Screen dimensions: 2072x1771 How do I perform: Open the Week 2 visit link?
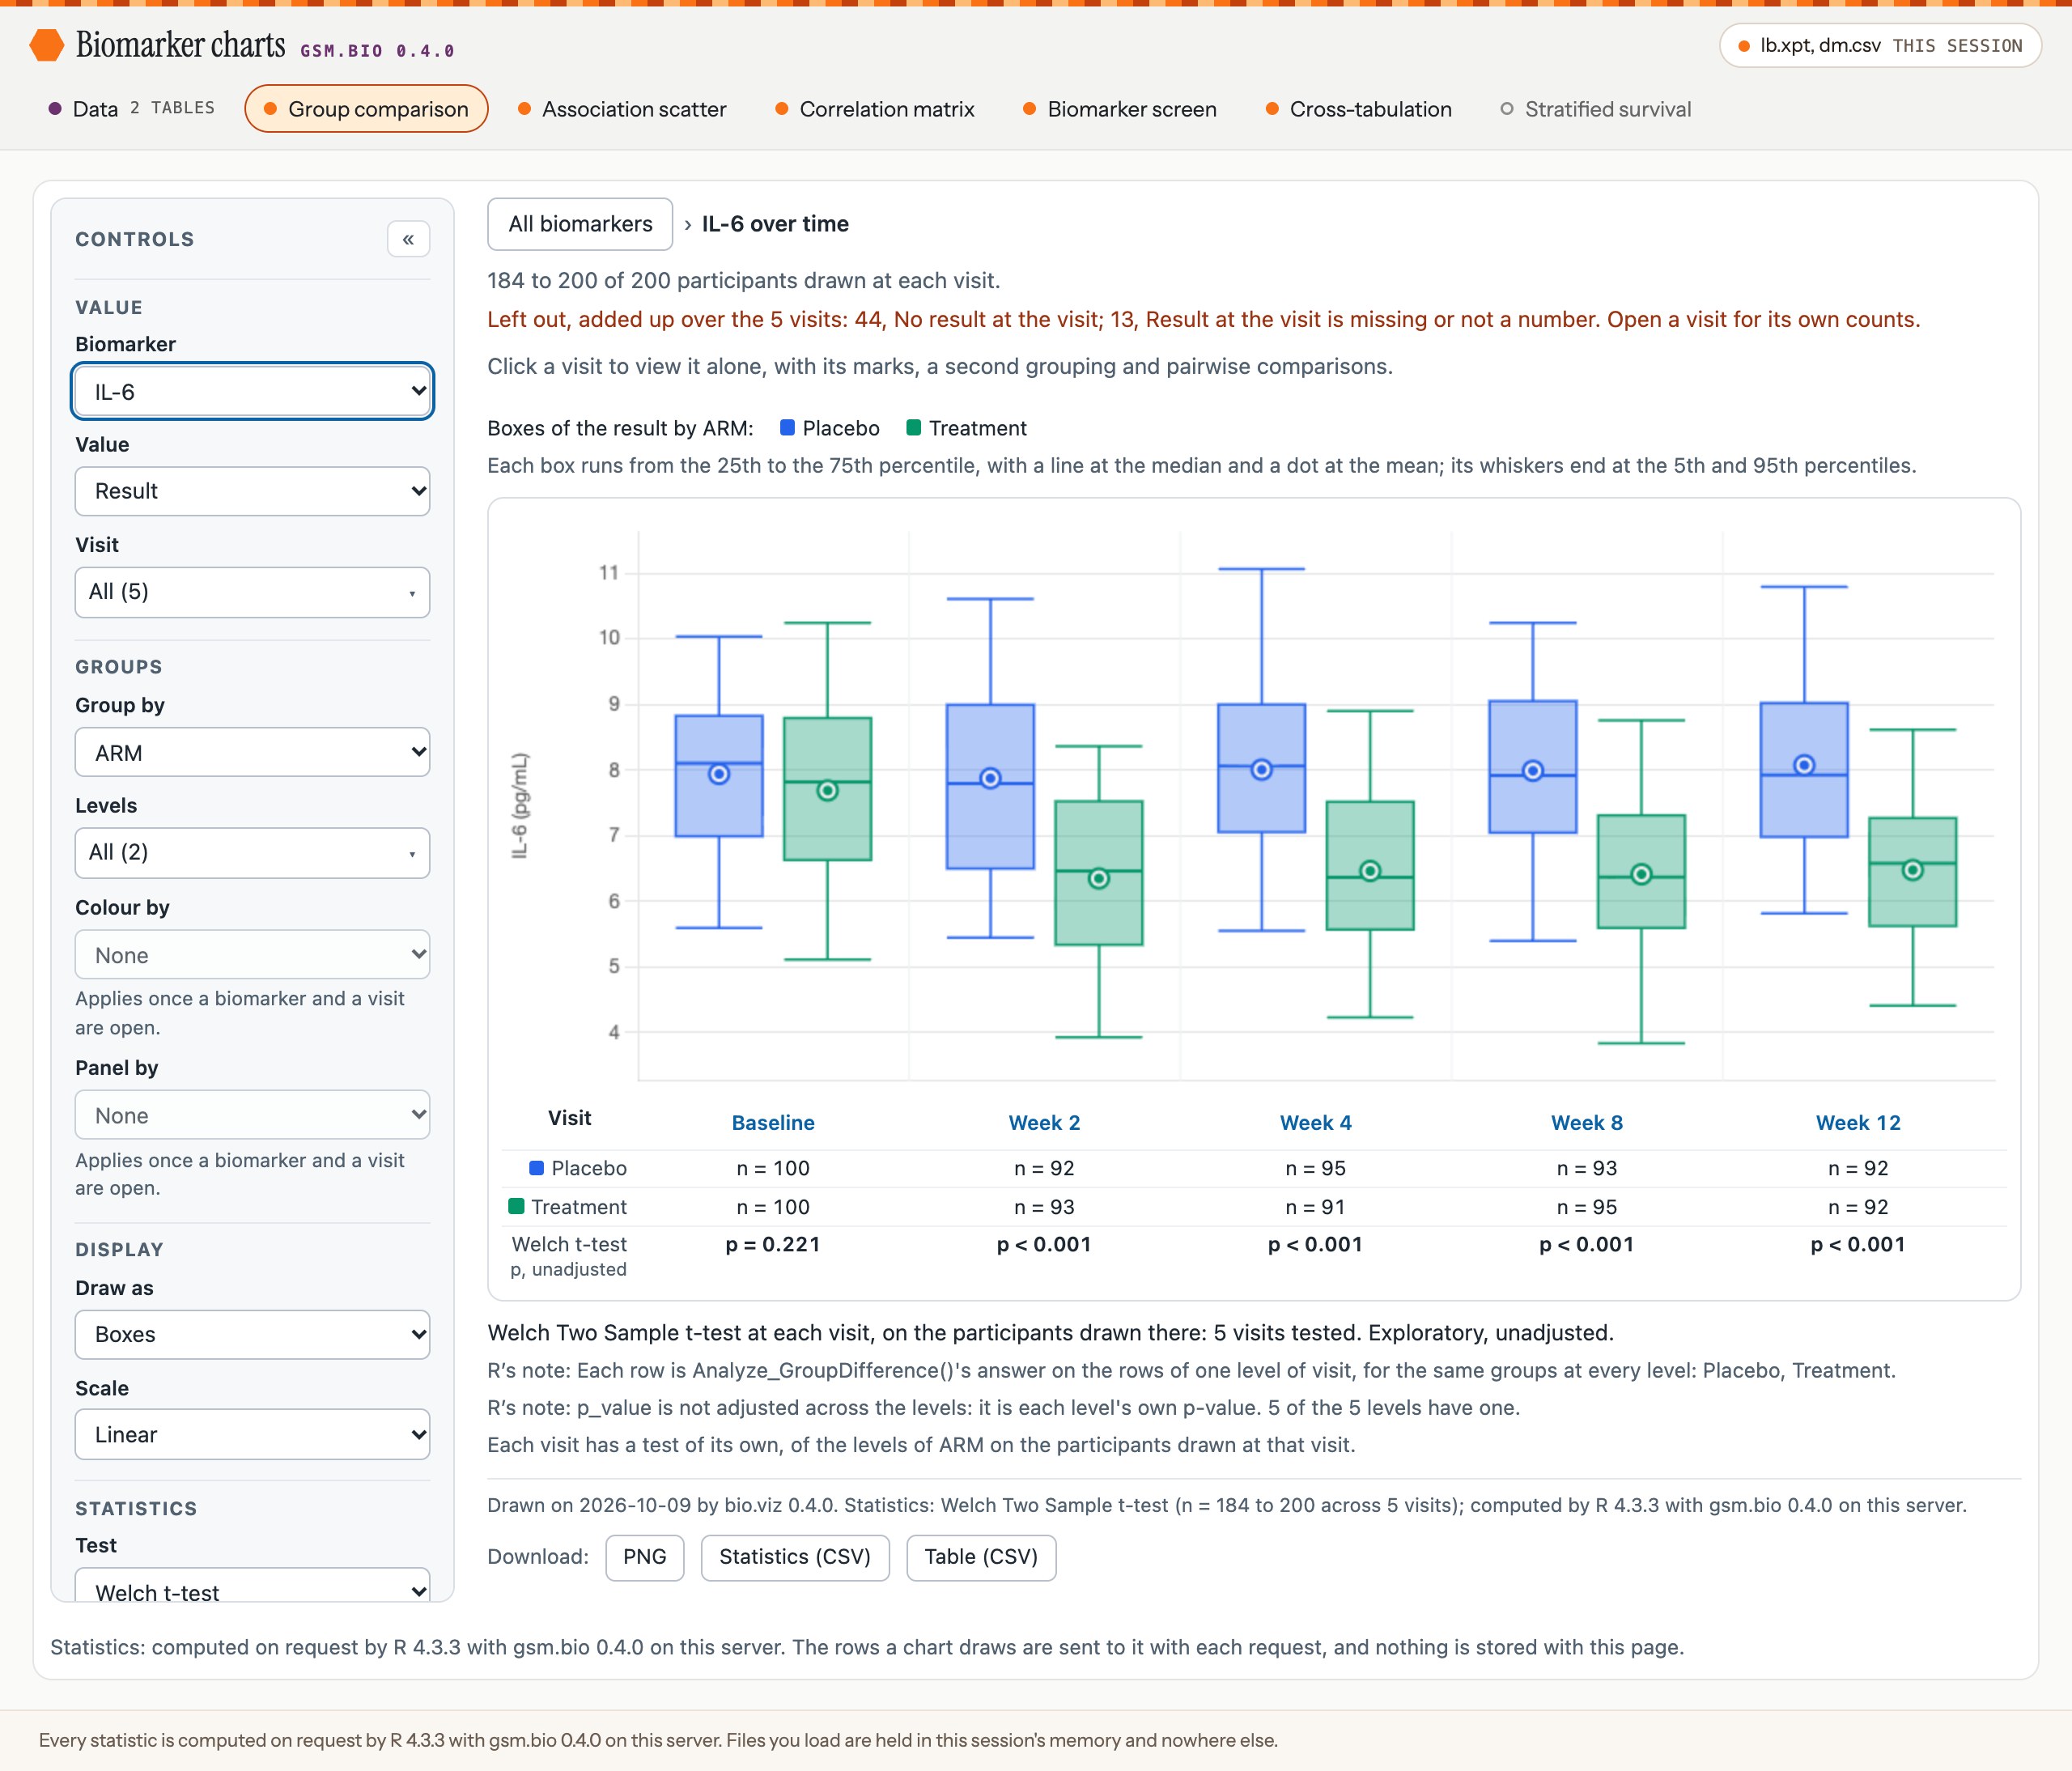pyautogui.click(x=1044, y=1122)
